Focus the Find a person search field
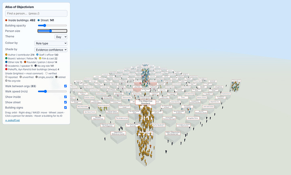The width and height of the screenshot is (291, 175). tap(36, 13)
